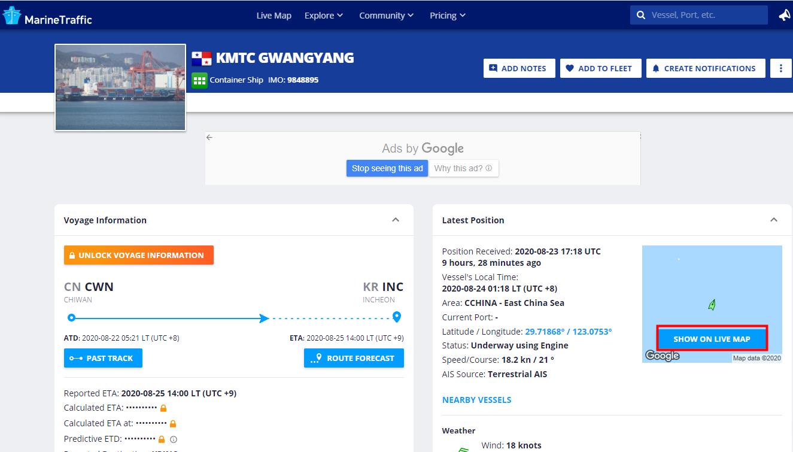Collapse the Voyage Information panel
Screen dimensions: 793x452
[x=396, y=220]
